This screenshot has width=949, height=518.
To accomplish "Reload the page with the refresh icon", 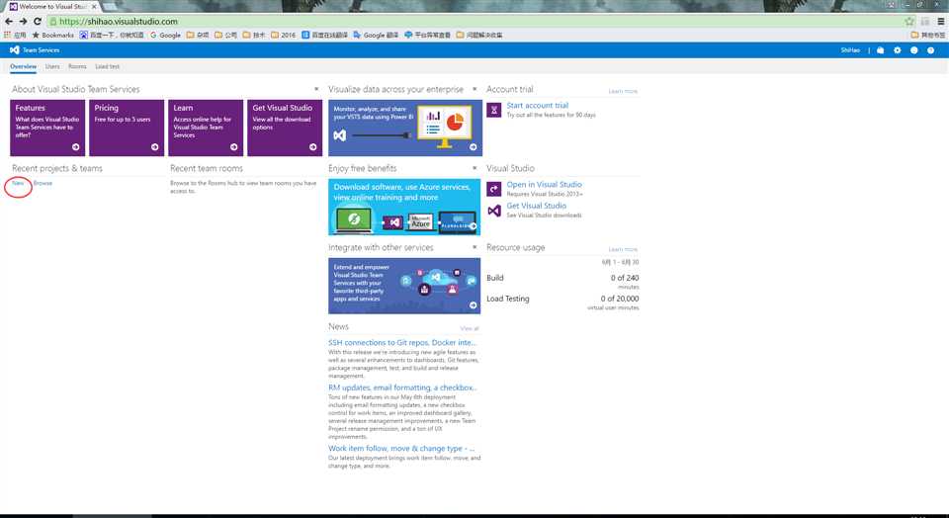I will pos(38,21).
